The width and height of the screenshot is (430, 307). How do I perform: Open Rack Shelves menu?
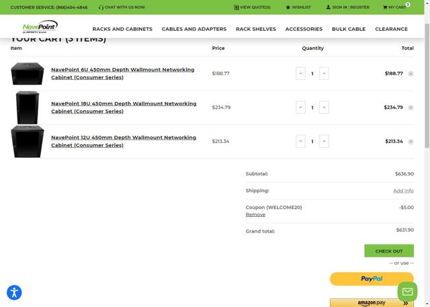click(256, 29)
